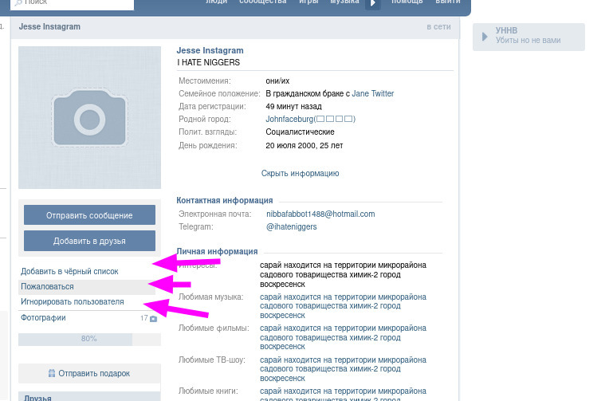Image resolution: width=609 pixels, height=401 pixels.
Task: Open the 'помощь' top menu item
Action: click(x=407, y=2)
